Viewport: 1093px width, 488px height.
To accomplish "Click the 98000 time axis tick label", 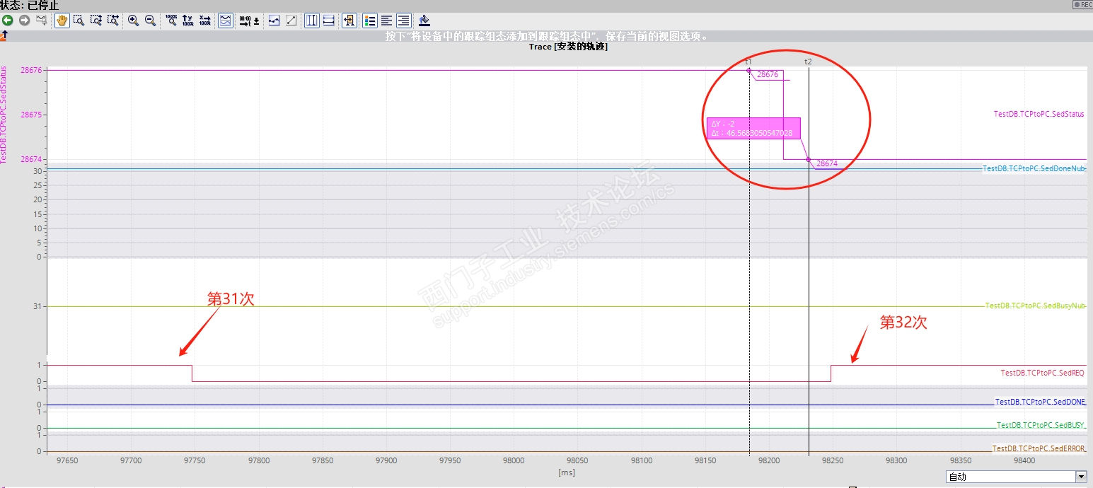I will (x=513, y=460).
